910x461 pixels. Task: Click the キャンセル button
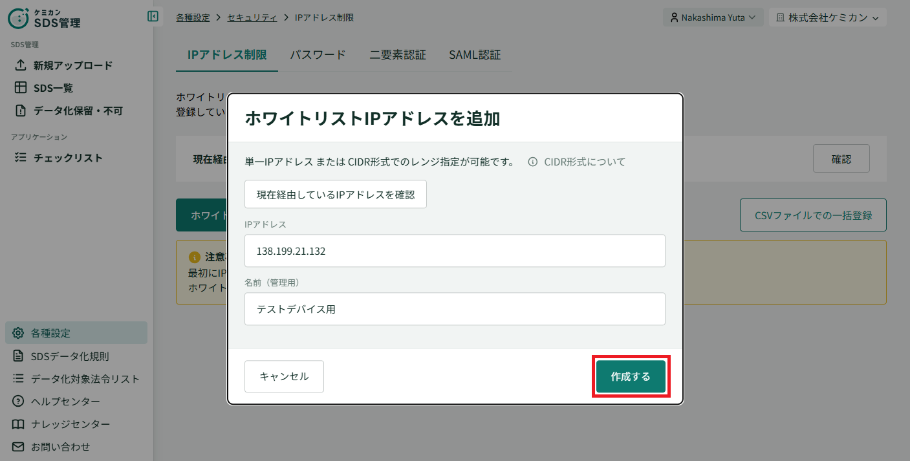[x=284, y=376]
